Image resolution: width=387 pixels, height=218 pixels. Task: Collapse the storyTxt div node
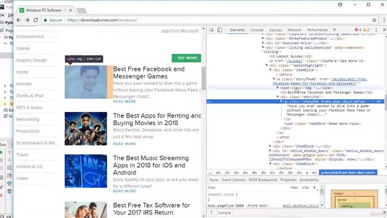(x=278, y=97)
